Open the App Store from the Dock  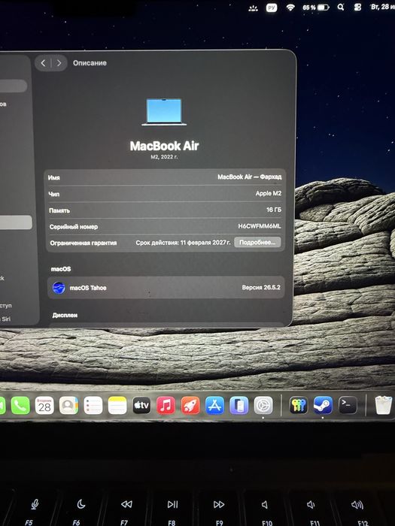pos(214,406)
